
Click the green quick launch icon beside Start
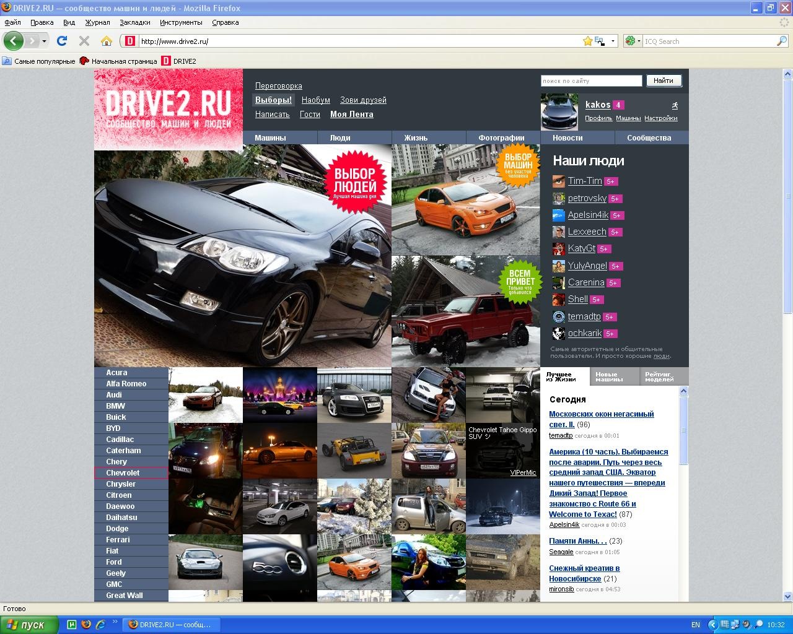point(72,625)
